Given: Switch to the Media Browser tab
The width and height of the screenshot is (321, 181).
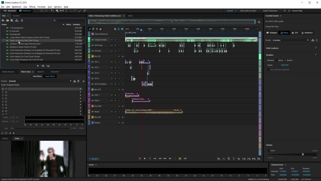Looking at the screenshot, I should 8,72.
